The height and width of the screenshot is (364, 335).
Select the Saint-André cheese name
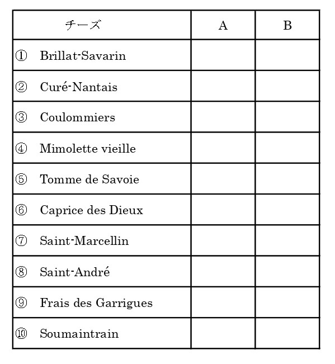(x=75, y=272)
